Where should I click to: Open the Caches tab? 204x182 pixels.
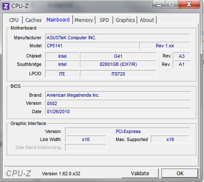pyautogui.click(x=33, y=20)
